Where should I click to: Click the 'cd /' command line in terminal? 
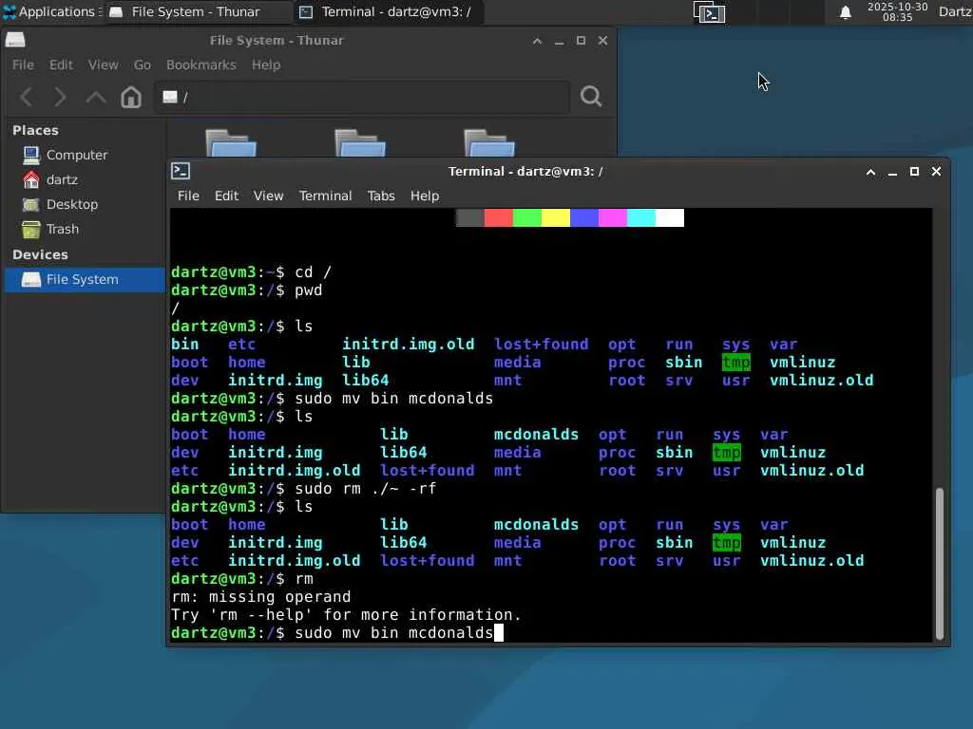pos(251,272)
